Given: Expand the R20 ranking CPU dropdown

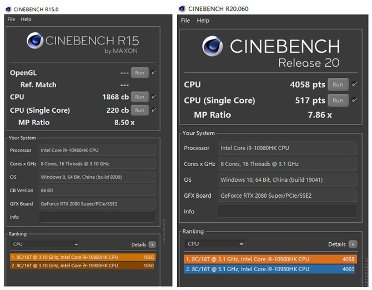Looking at the screenshot, I should tap(215, 244).
